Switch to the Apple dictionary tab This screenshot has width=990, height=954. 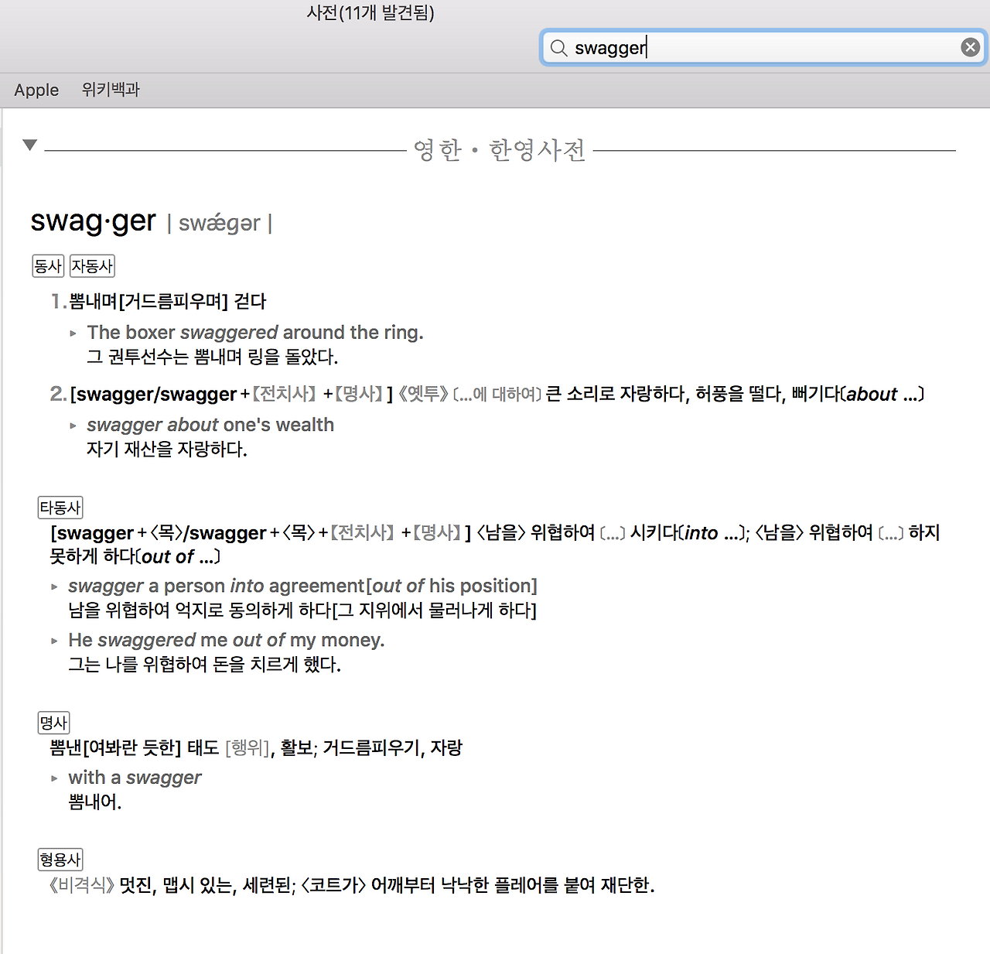36,90
